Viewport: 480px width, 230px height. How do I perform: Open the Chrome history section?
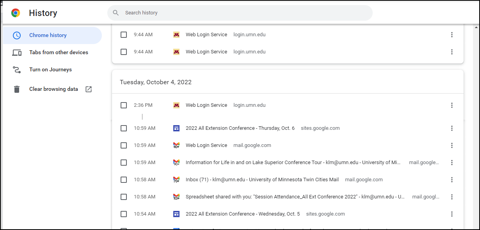point(52,35)
